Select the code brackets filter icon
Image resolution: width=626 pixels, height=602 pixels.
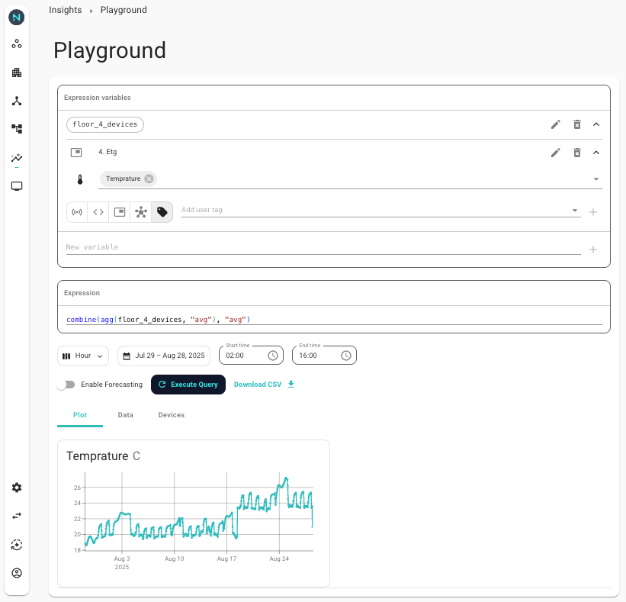tap(98, 212)
